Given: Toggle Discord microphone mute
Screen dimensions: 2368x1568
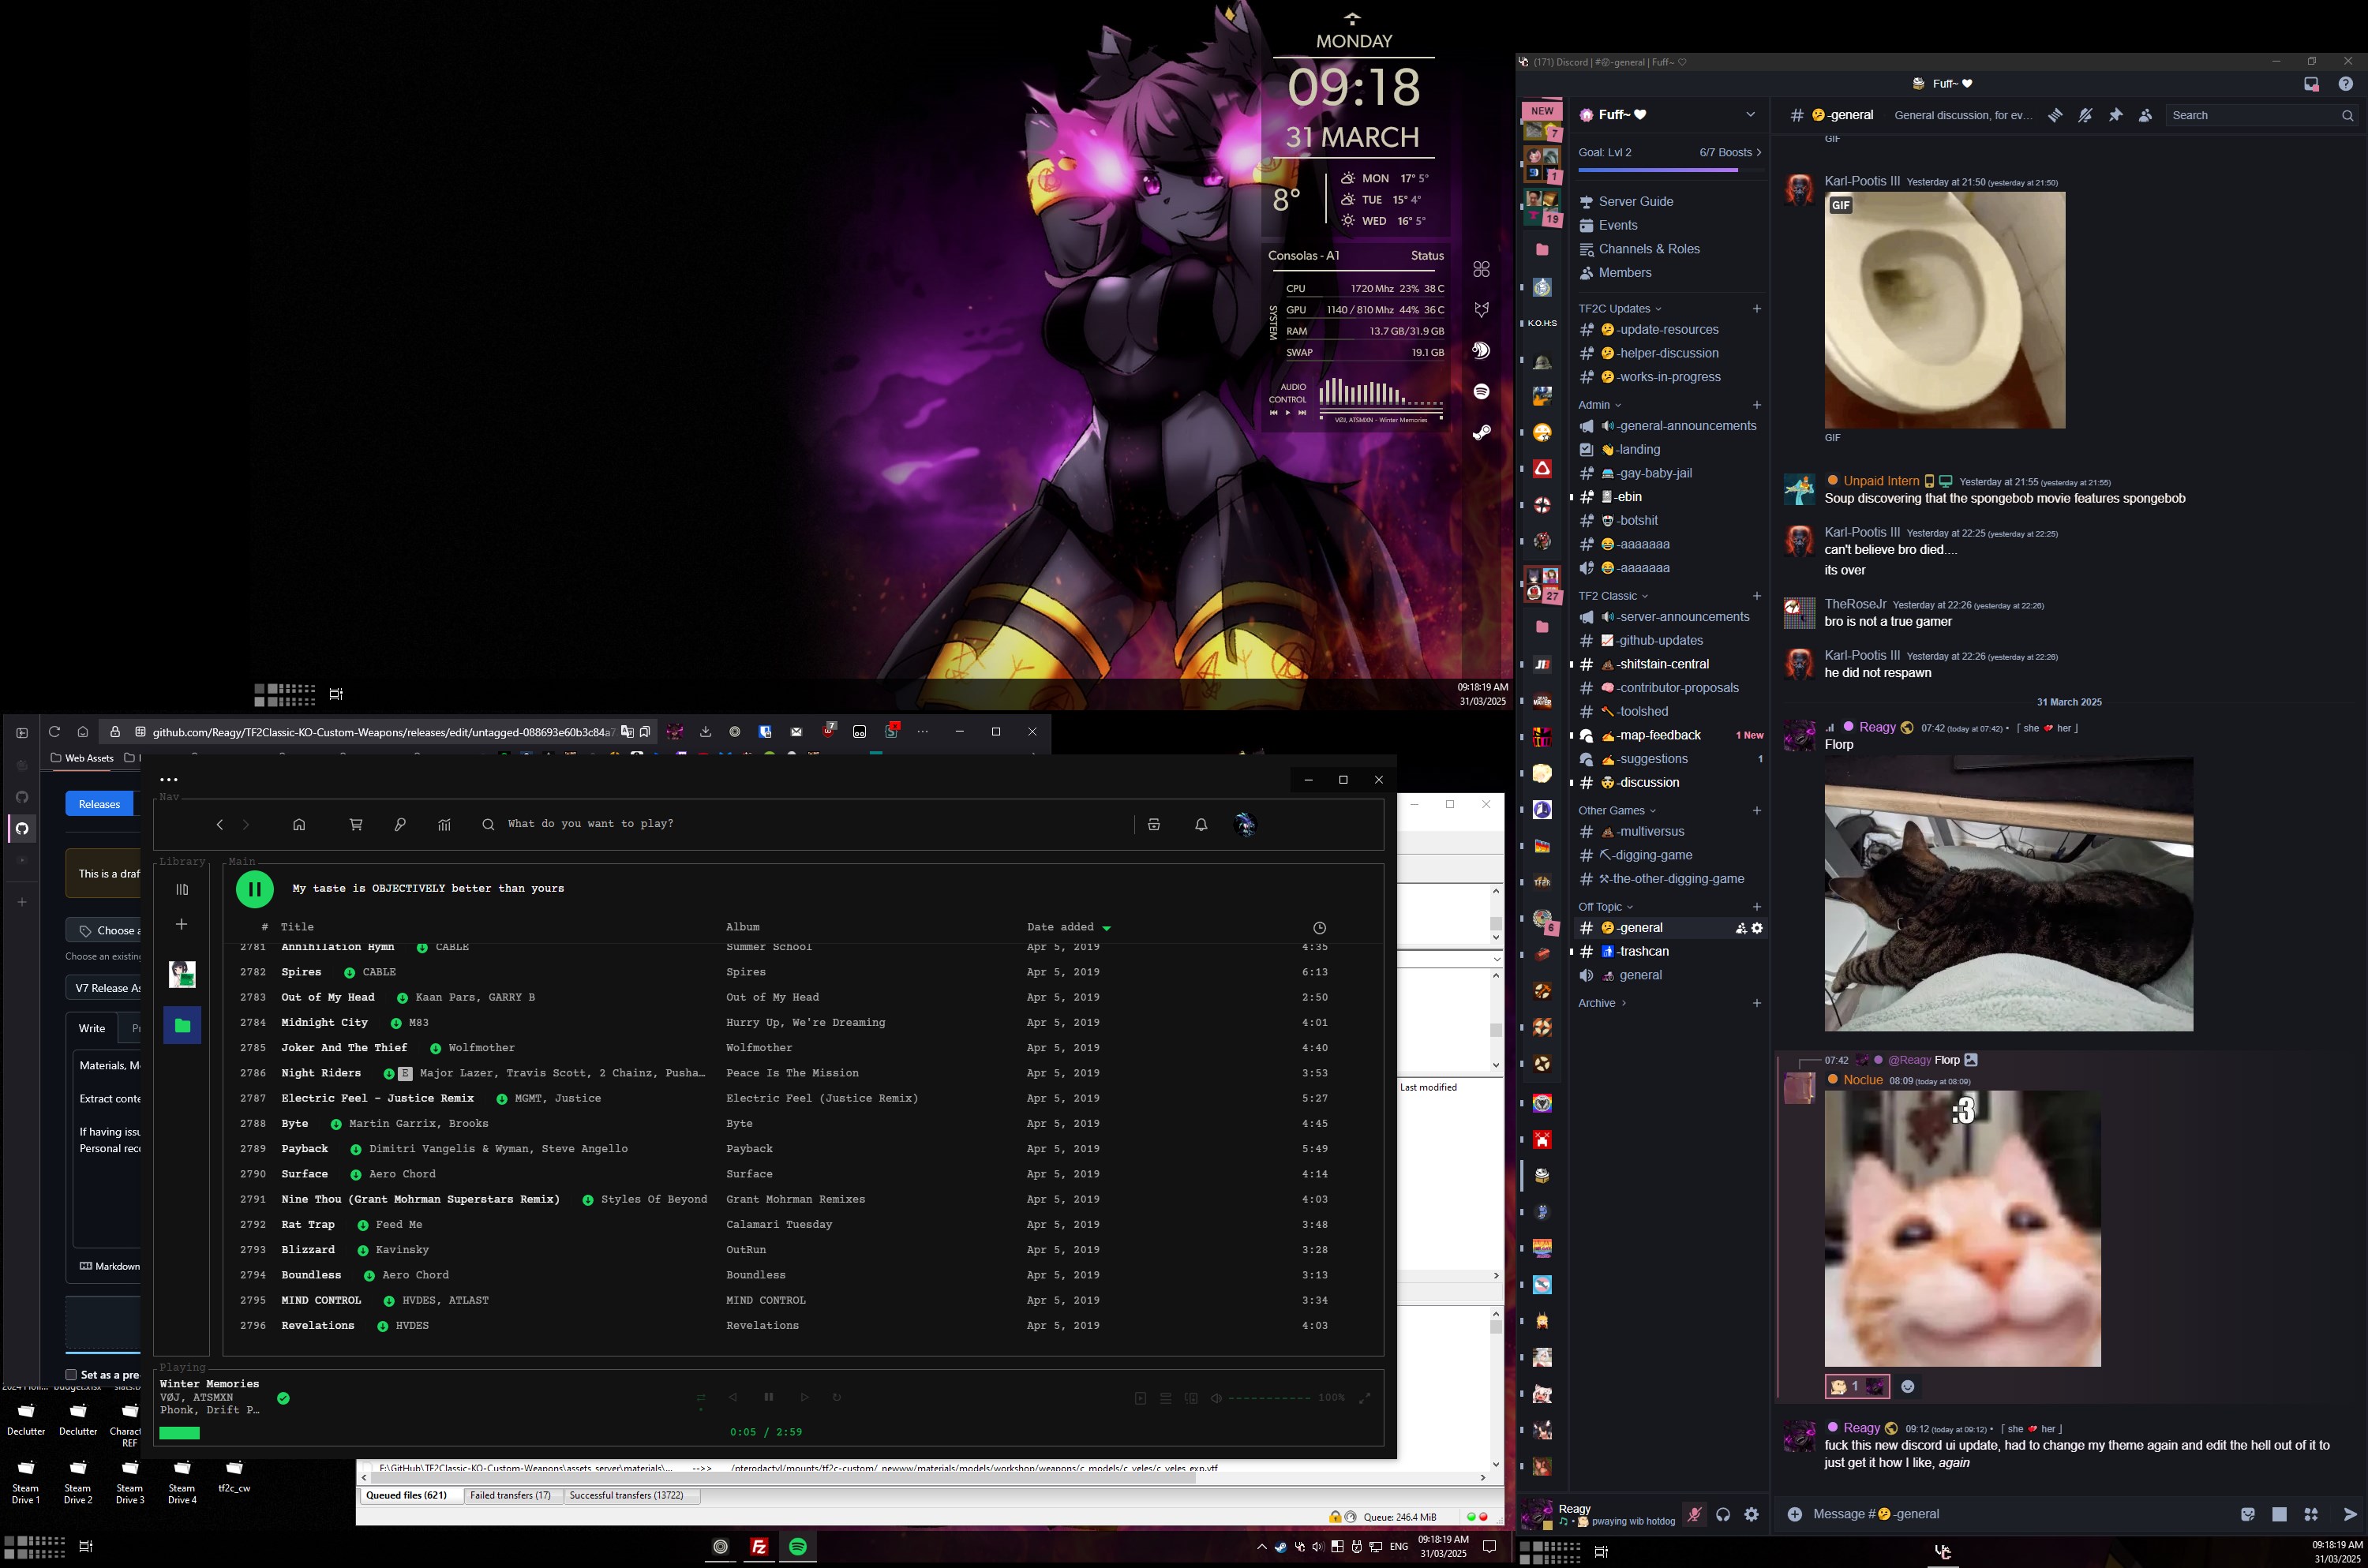Looking at the screenshot, I should tap(1694, 1514).
